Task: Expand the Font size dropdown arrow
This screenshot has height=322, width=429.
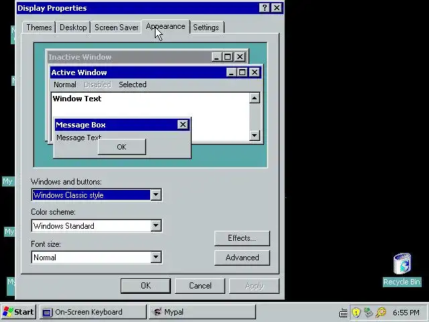Action: click(x=156, y=257)
